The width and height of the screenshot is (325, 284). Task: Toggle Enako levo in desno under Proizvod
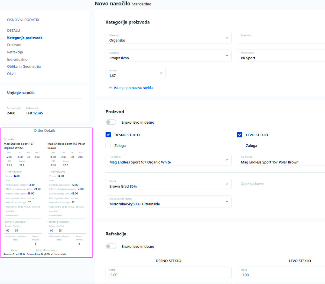pos(111,122)
